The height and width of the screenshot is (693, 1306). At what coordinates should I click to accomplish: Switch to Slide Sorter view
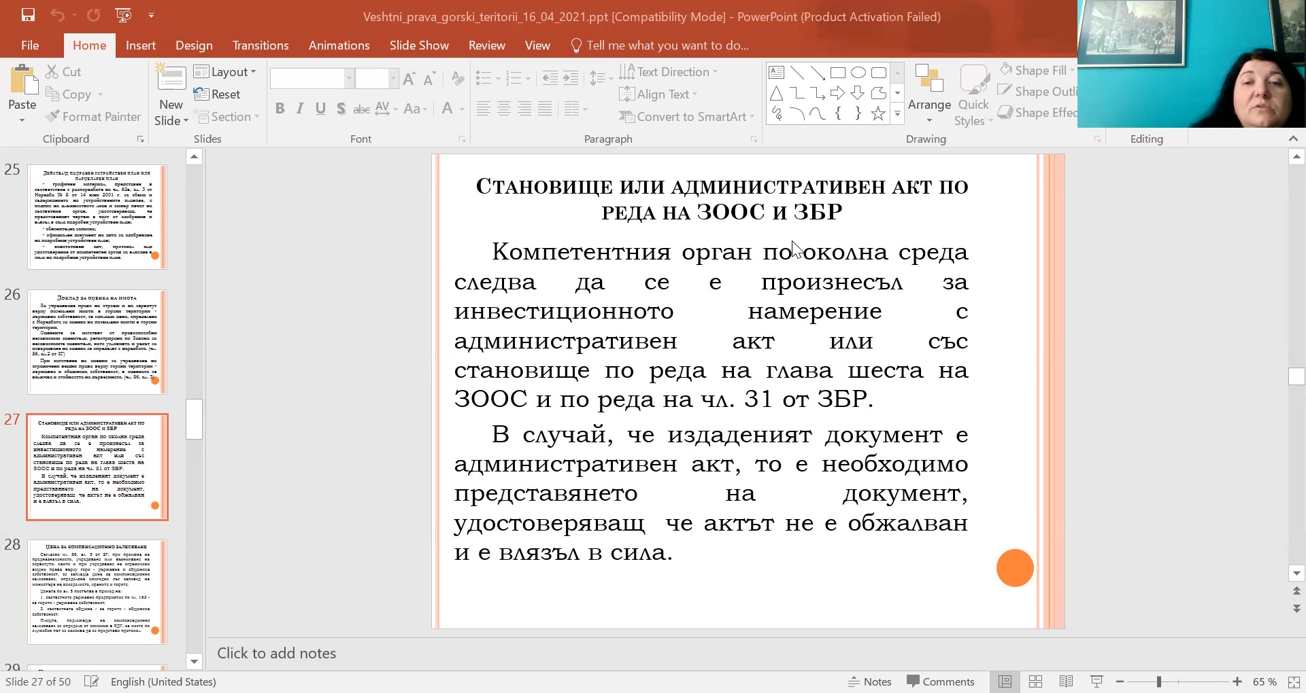click(x=1035, y=681)
